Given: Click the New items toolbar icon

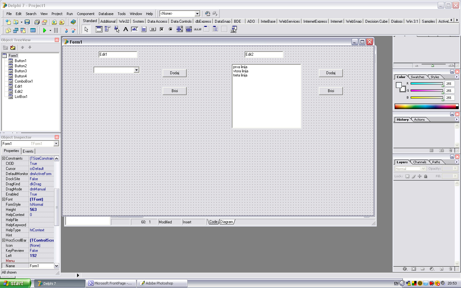Looking at the screenshot, I should pos(8,22).
